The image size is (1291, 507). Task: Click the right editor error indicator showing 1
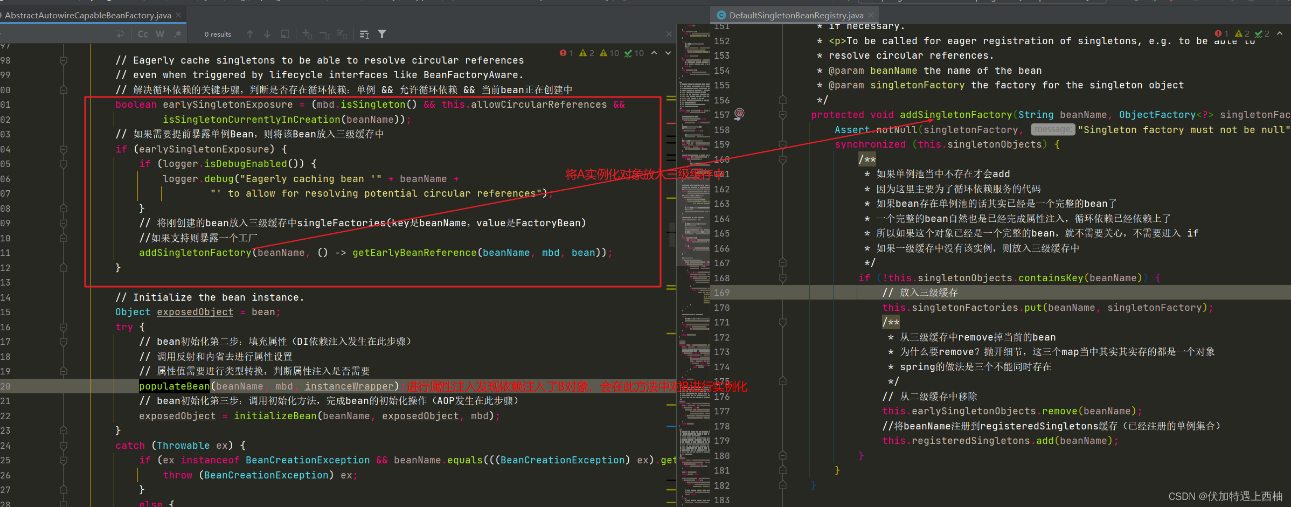coord(1222,33)
